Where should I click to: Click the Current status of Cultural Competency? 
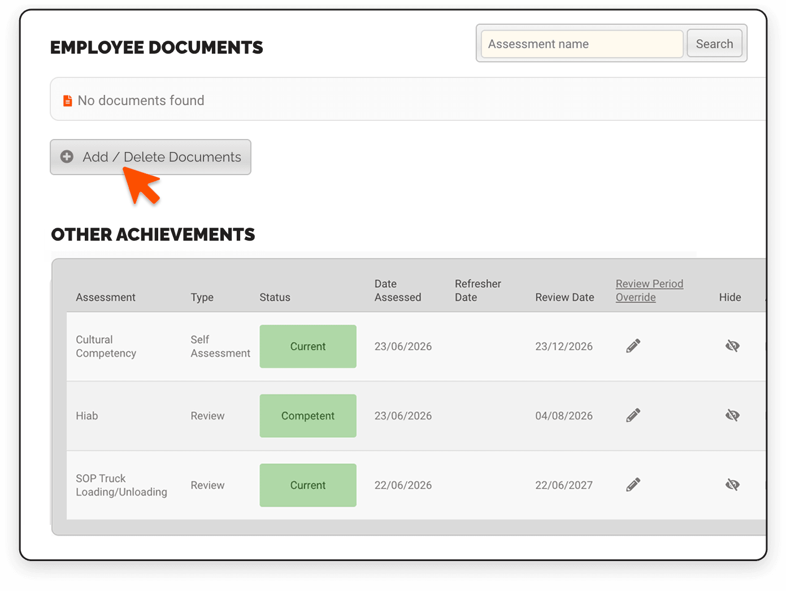coord(308,346)
